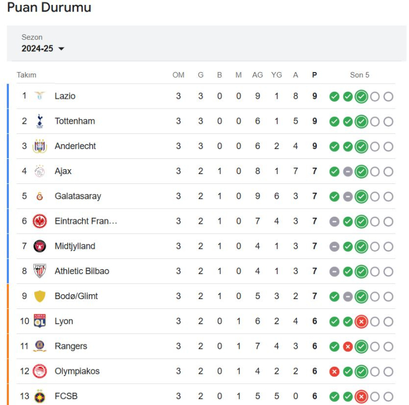
Task: Open the FCSB team row
Action: point(206,396)
